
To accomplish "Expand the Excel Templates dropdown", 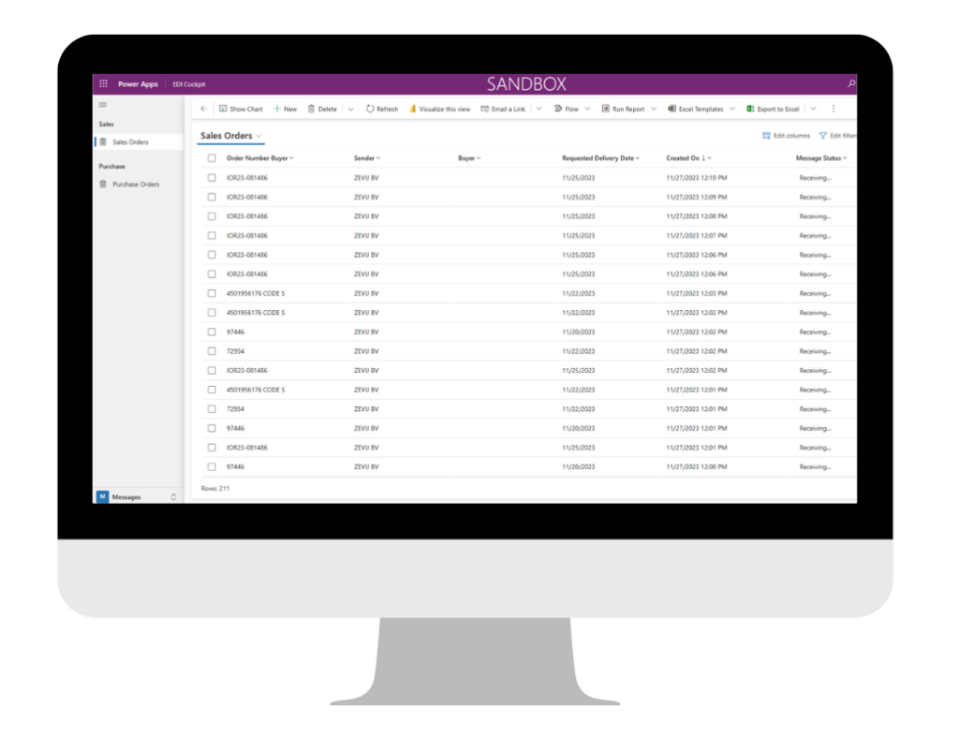I will point(732,109).
